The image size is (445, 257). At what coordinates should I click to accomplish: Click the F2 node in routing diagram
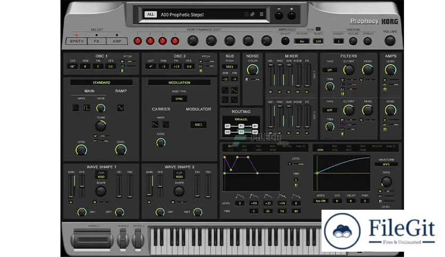pos(241,132)
